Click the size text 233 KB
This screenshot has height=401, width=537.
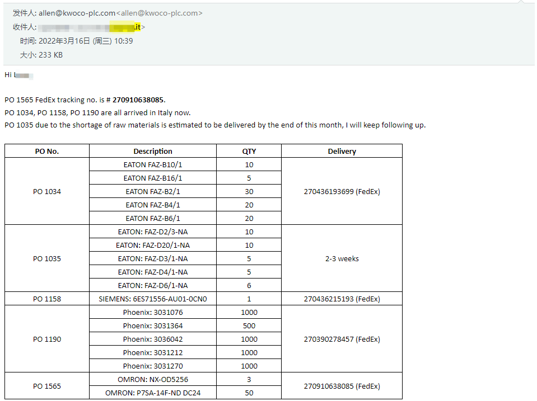point(51,55)
